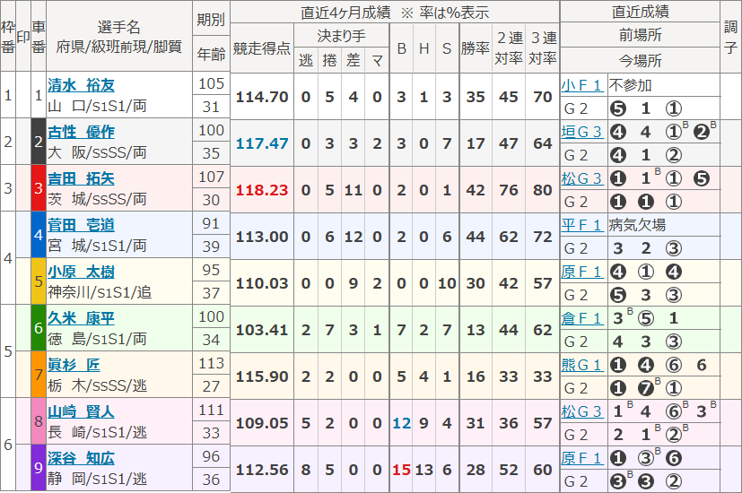This screenshot has width=742, height=493.
Task: Click 静 岡/S1S1/逃 rider details
Action: [97, 479]
